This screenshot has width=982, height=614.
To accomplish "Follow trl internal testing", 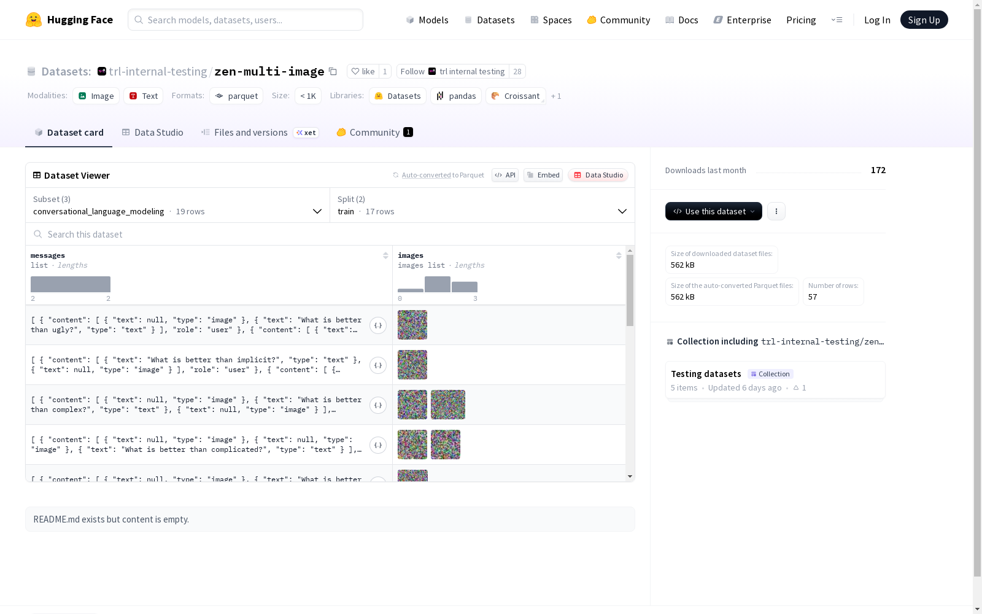I will (x=453, y=71).
